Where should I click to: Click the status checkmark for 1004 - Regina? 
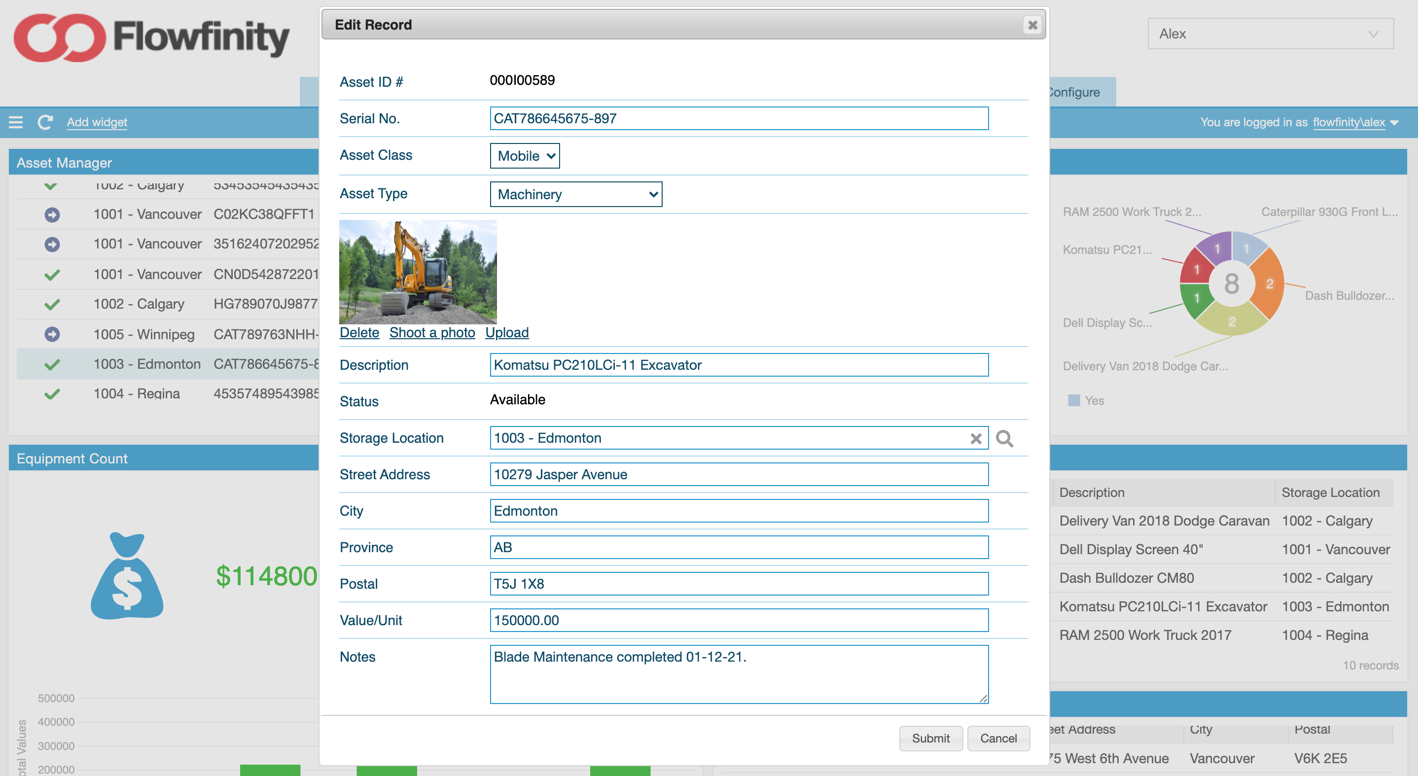(x=51, y=393)
